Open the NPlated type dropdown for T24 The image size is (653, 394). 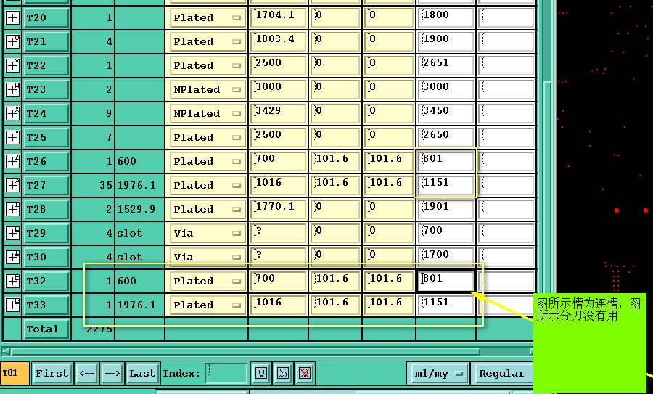(207, 114)
